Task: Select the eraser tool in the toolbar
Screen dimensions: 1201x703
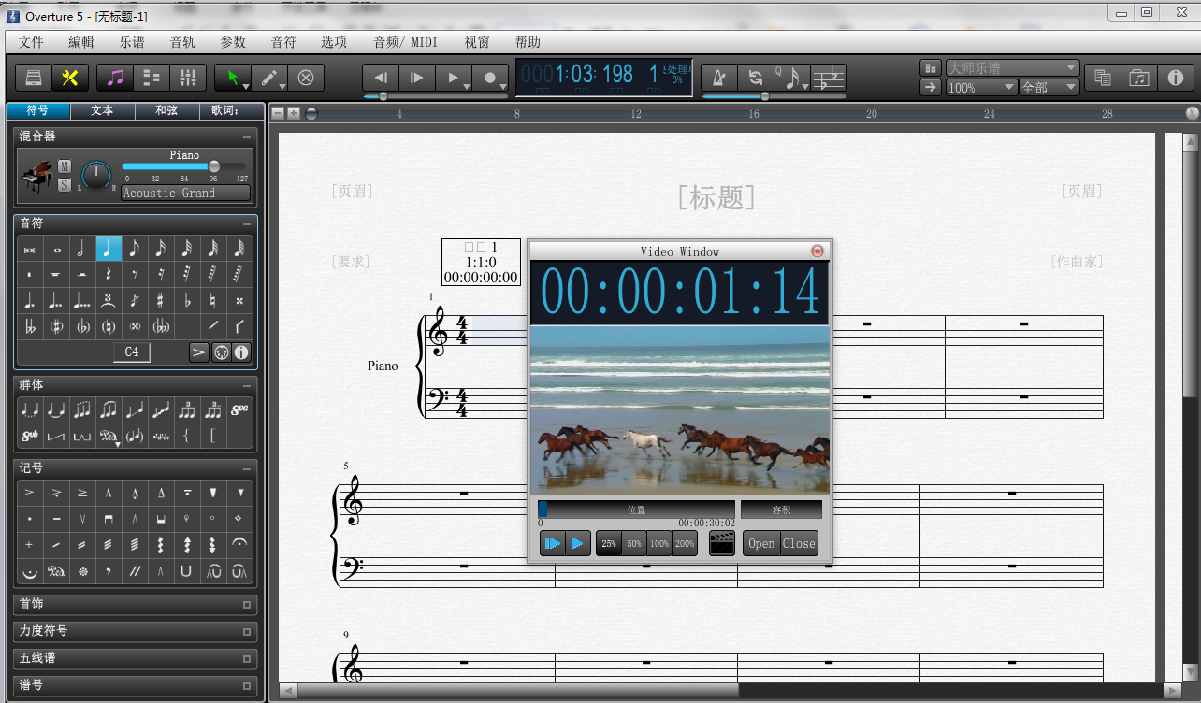Action: [305, 78]
